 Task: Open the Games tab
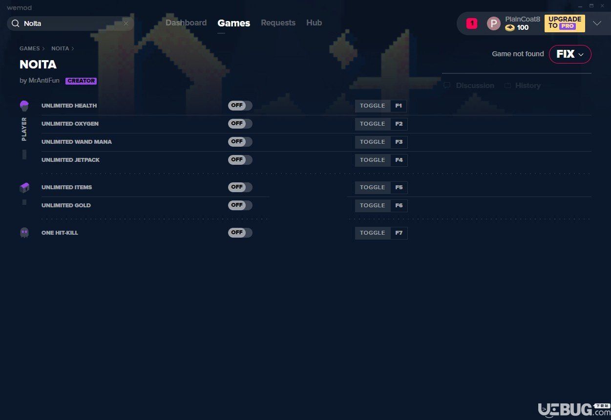[234, 23]
